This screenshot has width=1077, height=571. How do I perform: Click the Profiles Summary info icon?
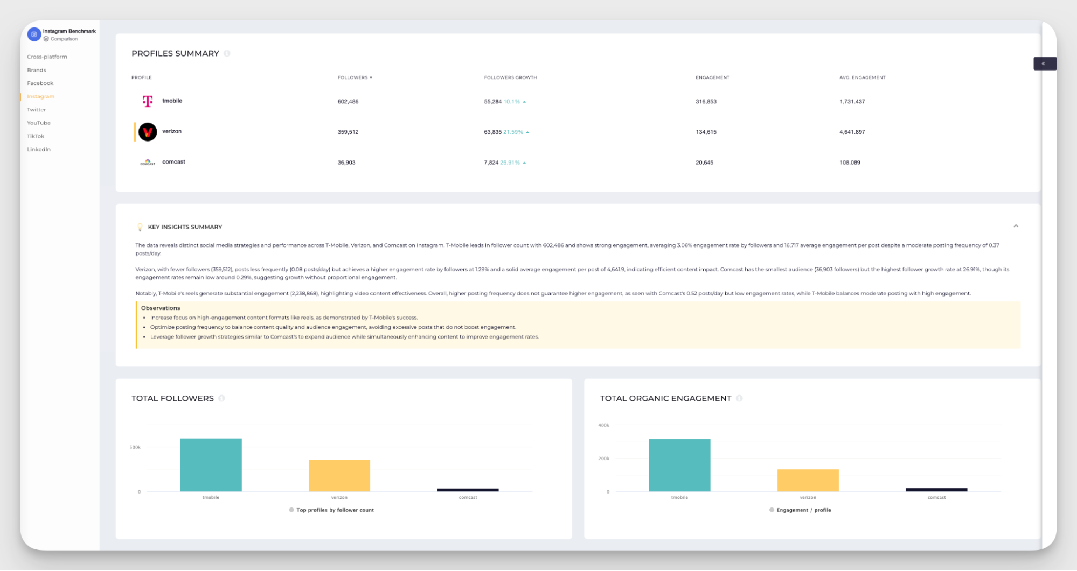tap(227, 53)
